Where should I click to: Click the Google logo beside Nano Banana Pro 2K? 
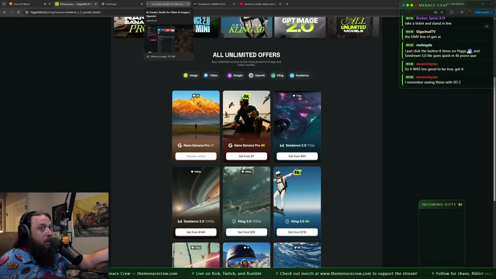[x=180, y=145]
